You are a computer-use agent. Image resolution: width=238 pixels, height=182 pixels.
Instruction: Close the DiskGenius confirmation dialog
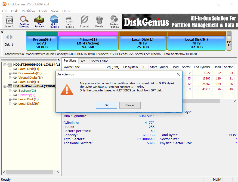click(178, 74)
